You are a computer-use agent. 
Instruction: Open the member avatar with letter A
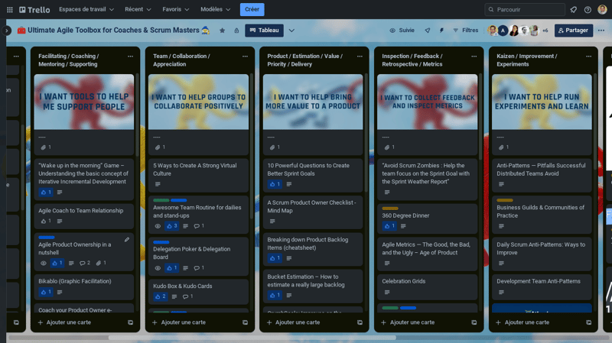pos(503,31)
